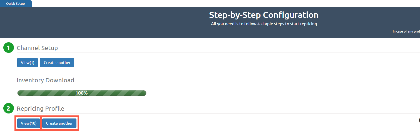
Task: Open View(10) under Repricing Profile
Action: [x=29, y=123]
